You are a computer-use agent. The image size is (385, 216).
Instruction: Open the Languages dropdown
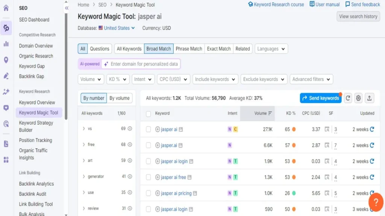pyautogui.click(x=271, y=49)
